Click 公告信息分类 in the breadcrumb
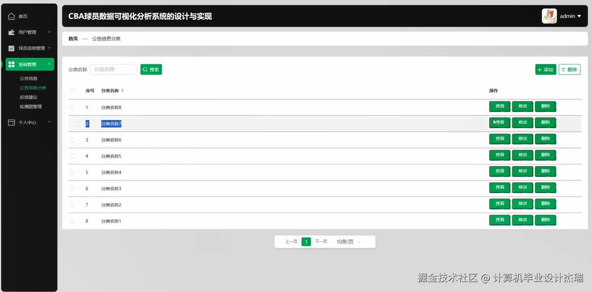Viewport: 592px width, 292px height. pyautogui.click(x=106, y=39)
